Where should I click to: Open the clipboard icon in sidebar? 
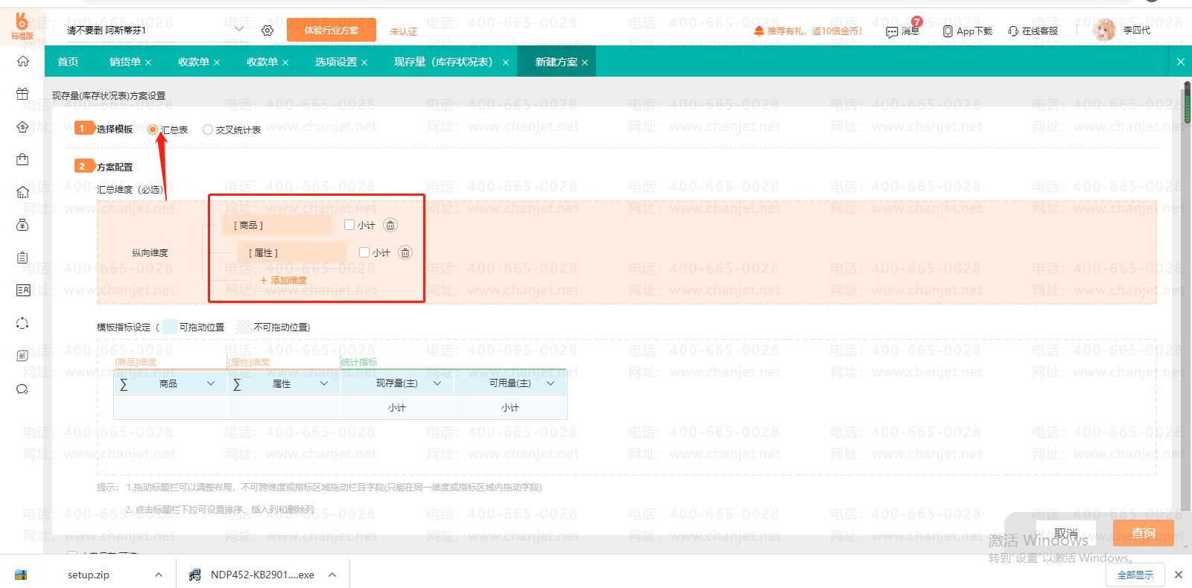click(x=22, y=258)
